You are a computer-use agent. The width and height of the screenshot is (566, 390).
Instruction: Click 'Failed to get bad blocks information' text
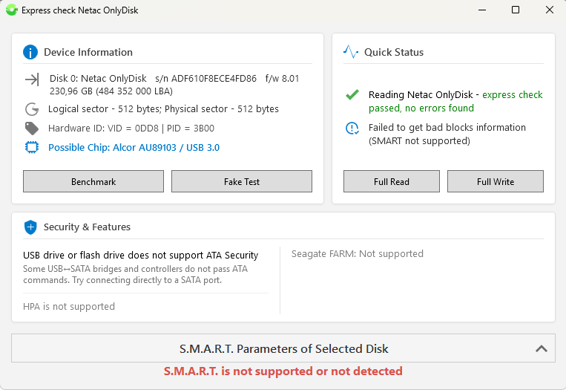click(447, 134)
